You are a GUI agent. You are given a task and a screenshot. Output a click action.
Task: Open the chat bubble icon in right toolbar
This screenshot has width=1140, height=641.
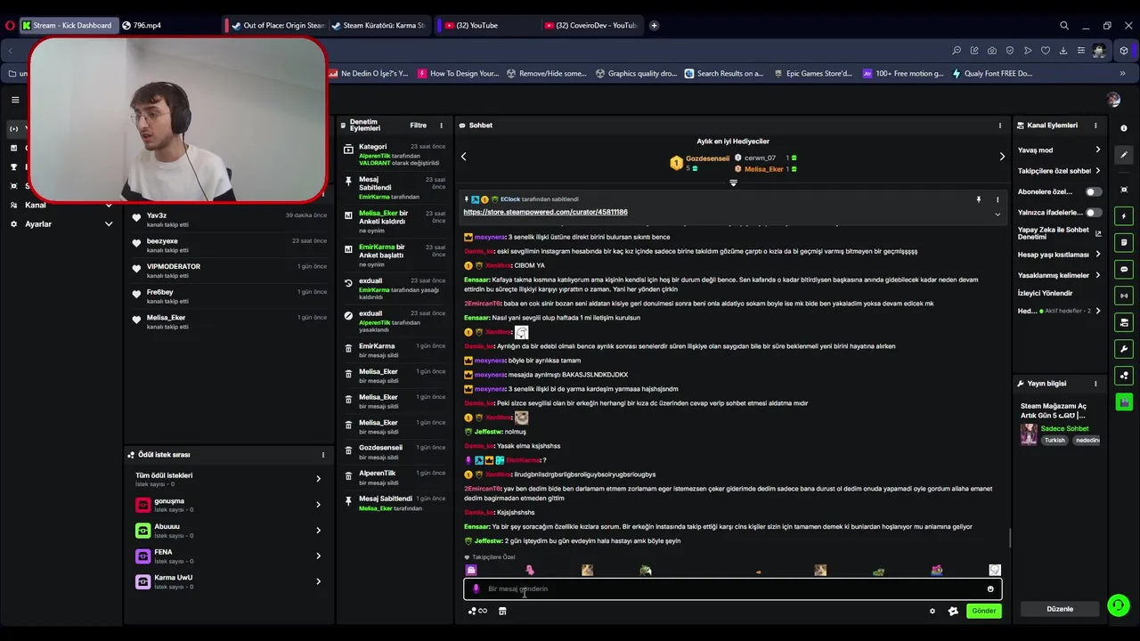[x=1124, y=269]
